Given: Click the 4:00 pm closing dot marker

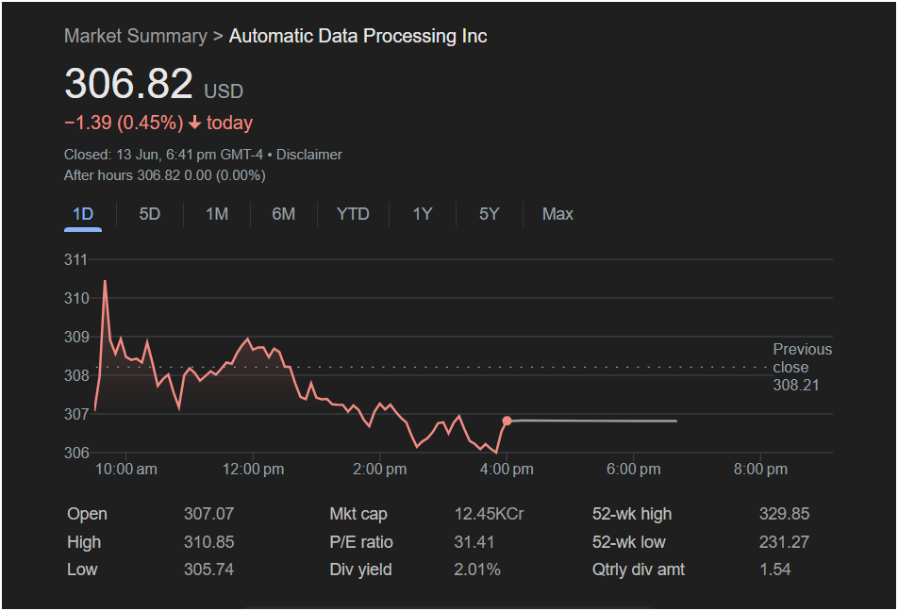Looking at the screenshot, I should (507, 421).
